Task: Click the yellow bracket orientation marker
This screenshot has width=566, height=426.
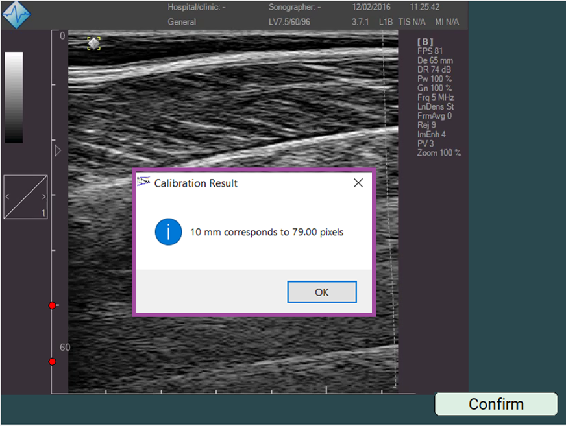Action: pyautogui.click(x=94, y=43)
